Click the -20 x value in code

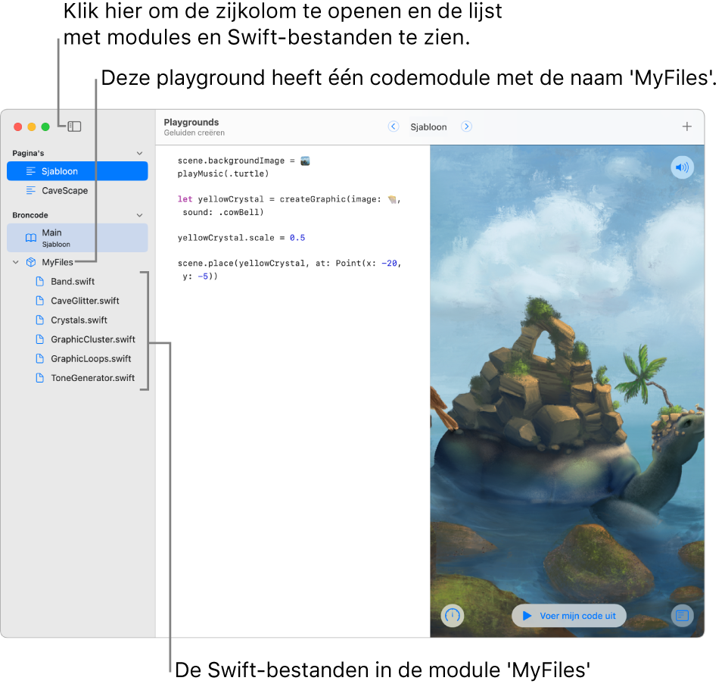point(389,264)
